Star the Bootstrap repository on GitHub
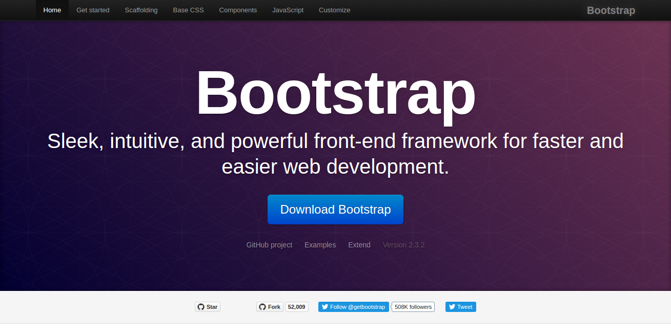This screenshot has height=335, width=671. coord(208,306)
